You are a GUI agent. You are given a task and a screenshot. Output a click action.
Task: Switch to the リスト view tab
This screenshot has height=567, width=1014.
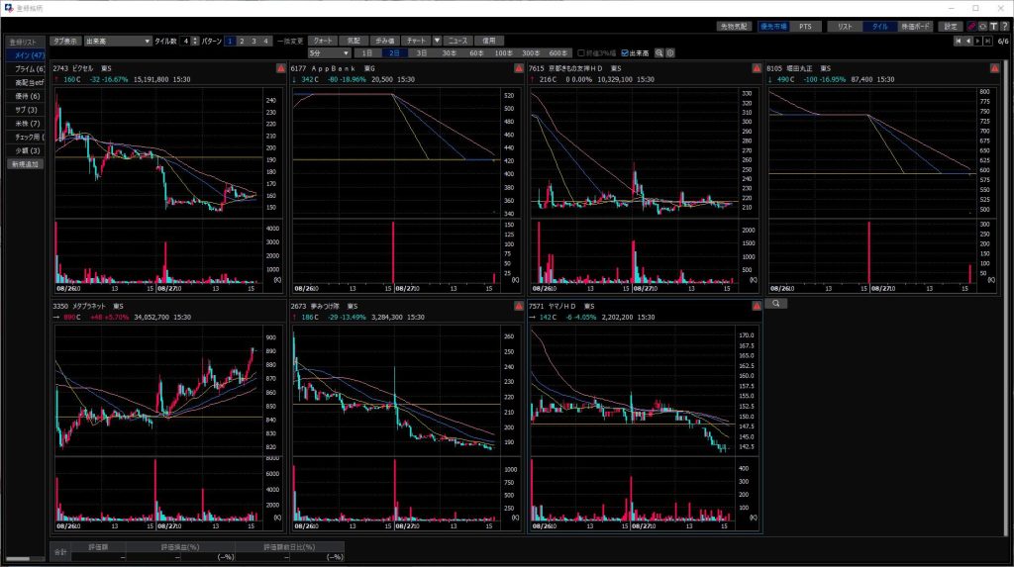(x=845, y=27)
